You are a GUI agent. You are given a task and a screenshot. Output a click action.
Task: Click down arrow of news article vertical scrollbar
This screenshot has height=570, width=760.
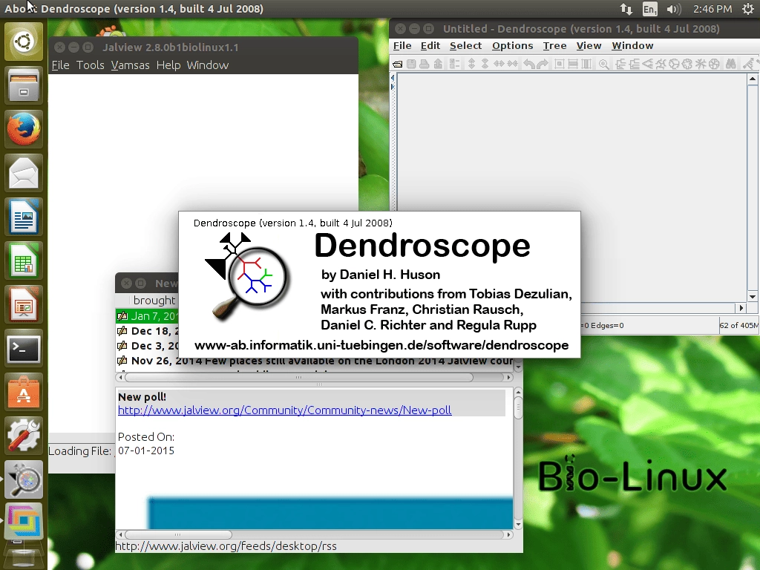click(x=518, y=525)
